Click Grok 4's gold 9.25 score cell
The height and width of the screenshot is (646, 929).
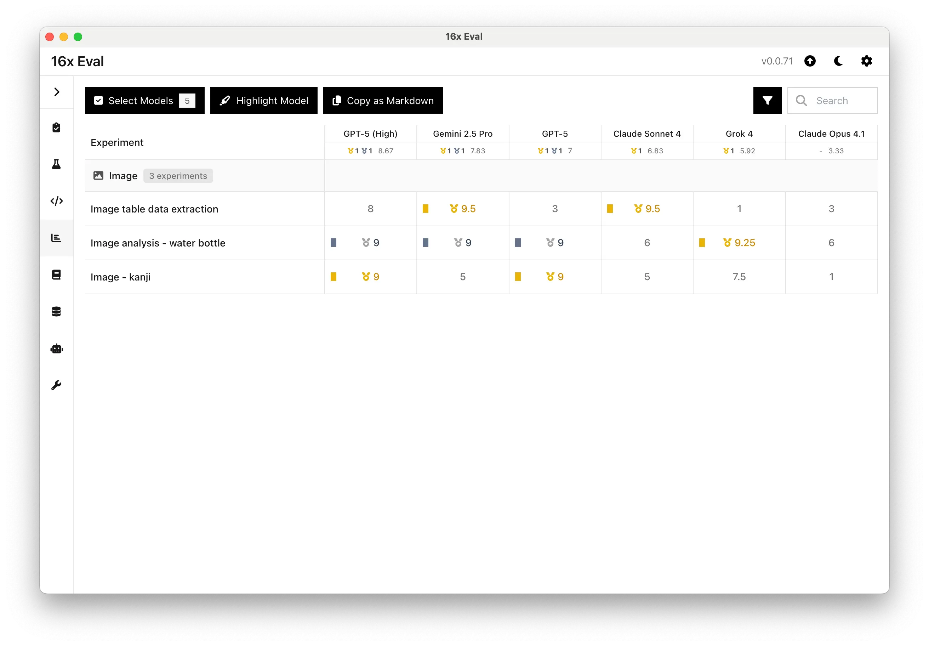739,243
